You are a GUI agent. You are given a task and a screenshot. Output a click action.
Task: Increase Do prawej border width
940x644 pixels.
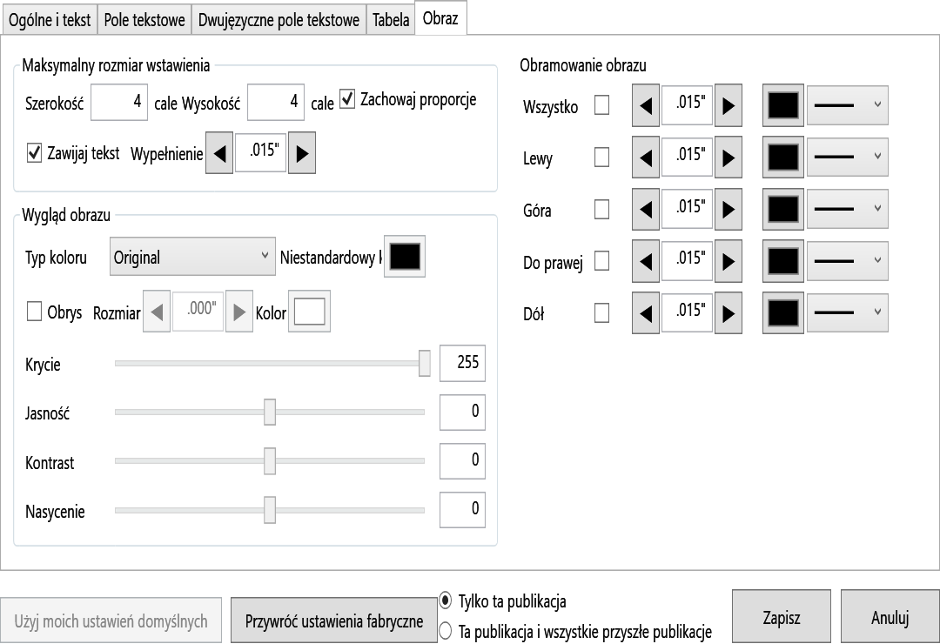click(728, 261)
